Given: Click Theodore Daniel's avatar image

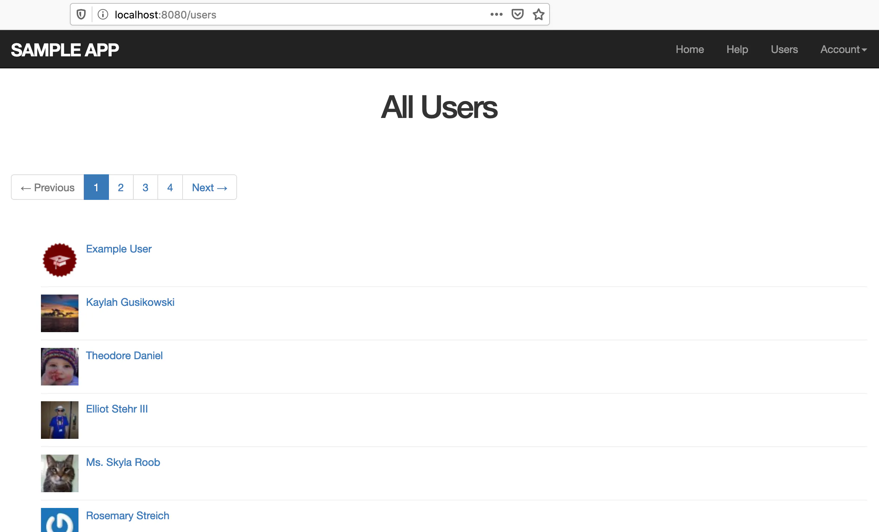Looking at the screenshot, I should pos(60,367).
